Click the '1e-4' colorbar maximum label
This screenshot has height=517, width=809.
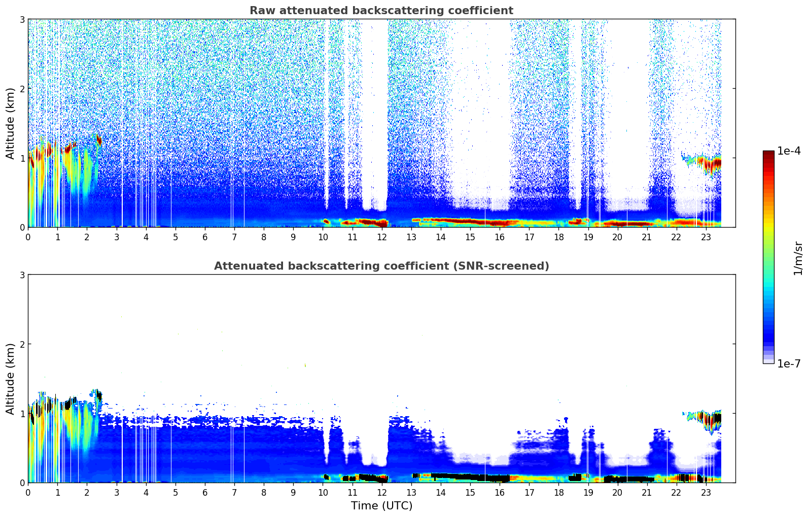tap(789, 151)
